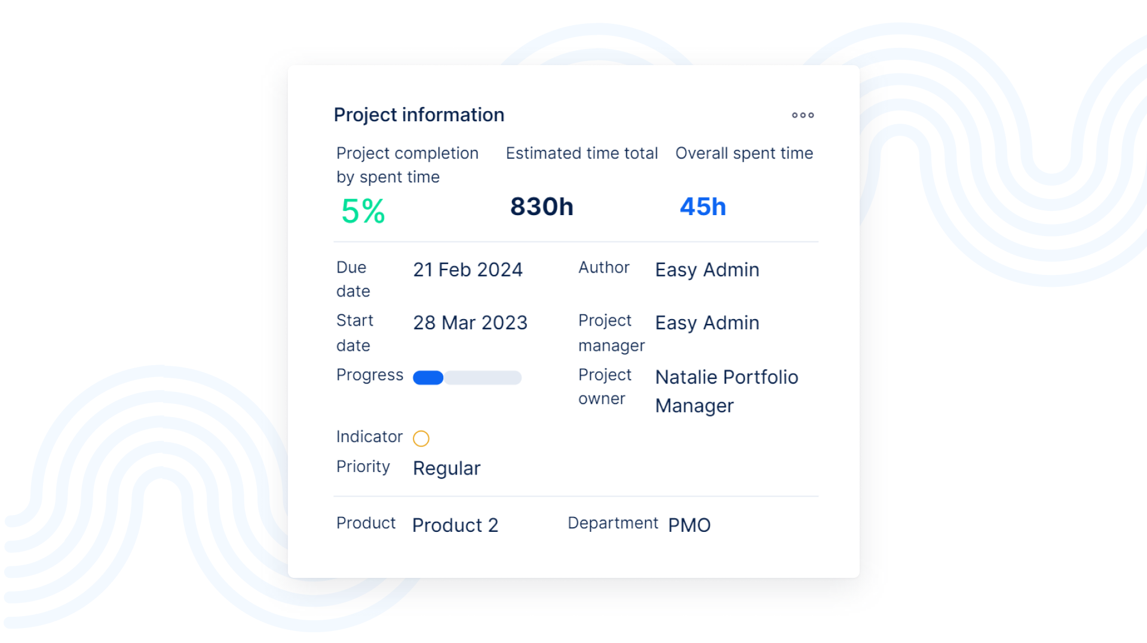The image size is (1147, 643).
Task: Click the due date 21 Feb 2024
Action: [x=468, y=270]
